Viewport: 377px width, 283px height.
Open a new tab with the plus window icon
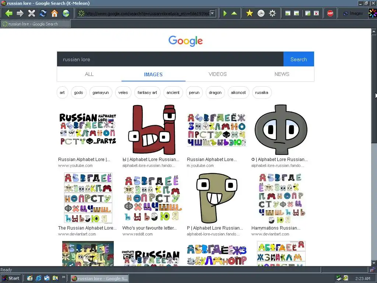point(308,13)
